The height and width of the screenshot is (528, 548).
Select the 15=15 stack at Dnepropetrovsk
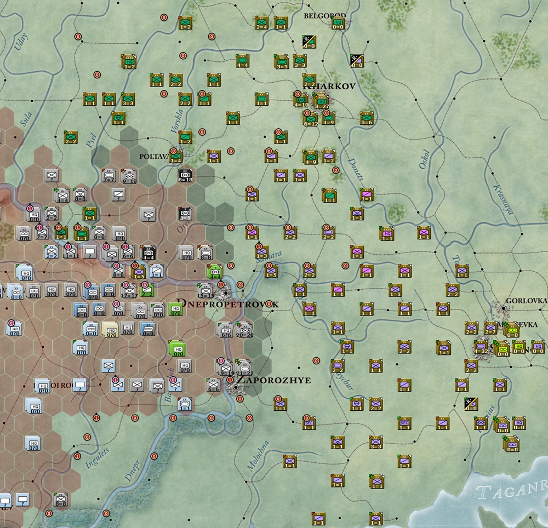[x=206, y=290]
